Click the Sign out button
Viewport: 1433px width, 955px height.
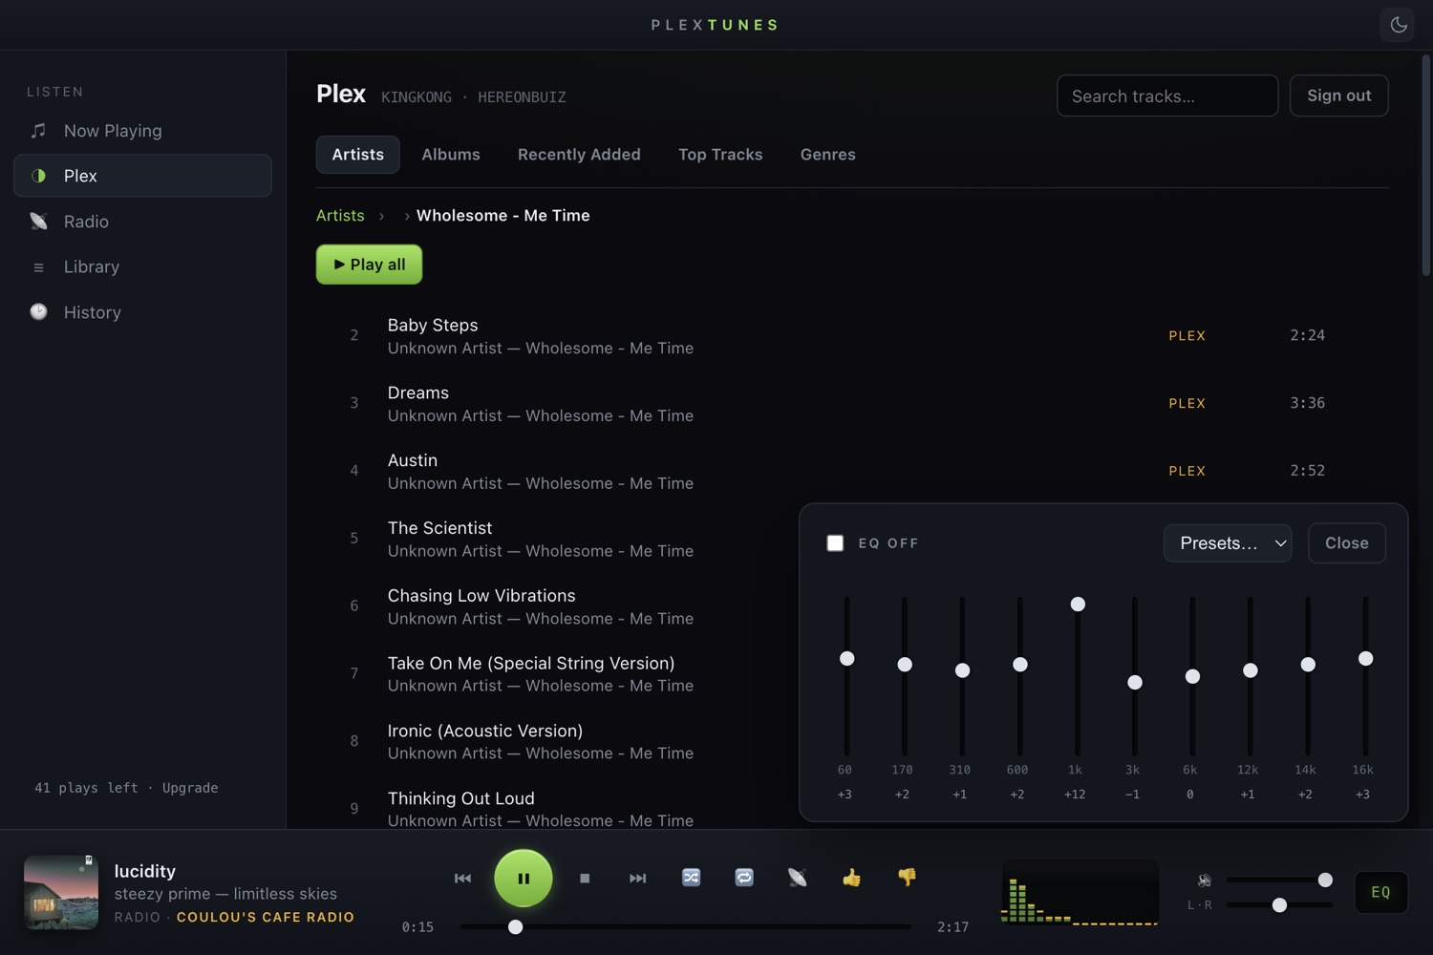(1338, 95)
